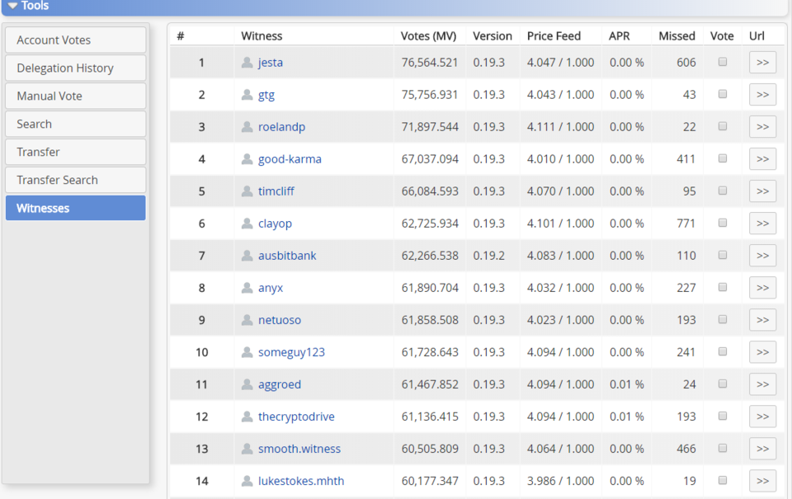Click the Votes (MV) column header

click(428, 36)
